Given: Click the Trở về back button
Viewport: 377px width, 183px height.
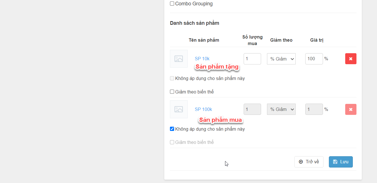Looking at the screenshot, I should point(309,162).
